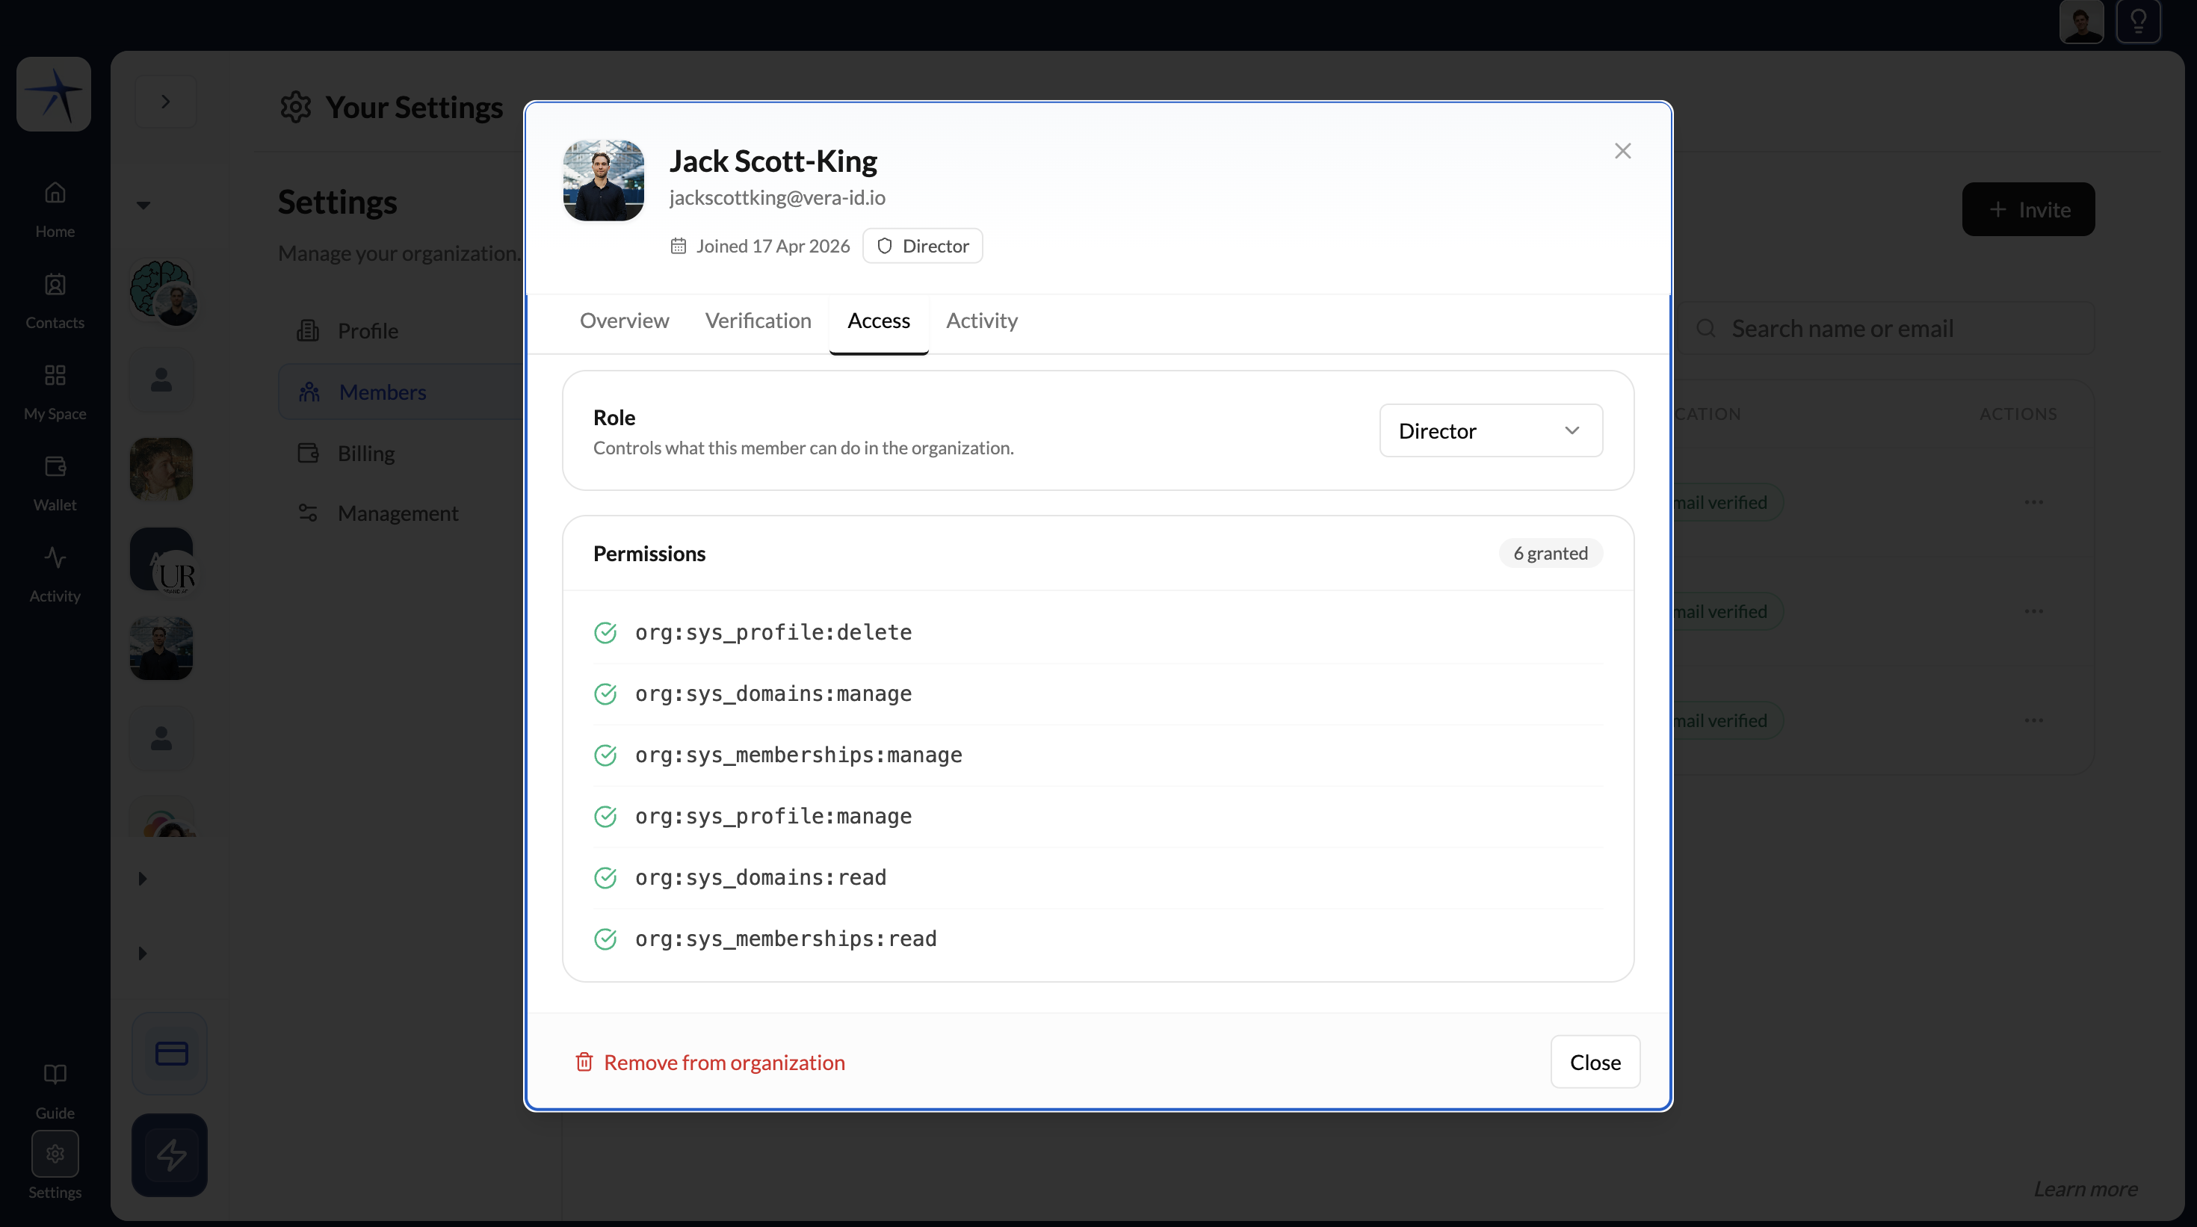
Task: Click the lightbulb icon top right
Action: click(2138, 22)
